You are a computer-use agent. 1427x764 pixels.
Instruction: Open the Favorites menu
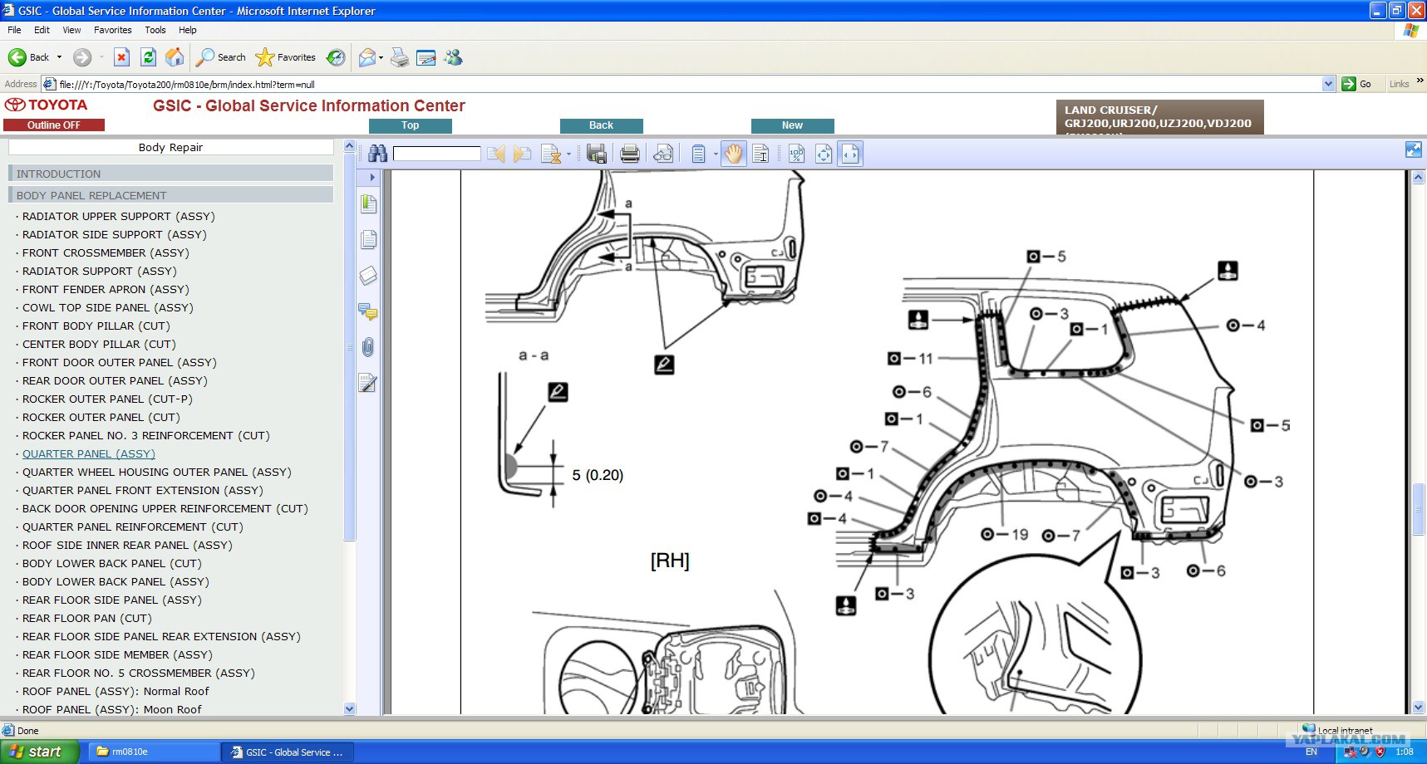[x=113, y=30]
